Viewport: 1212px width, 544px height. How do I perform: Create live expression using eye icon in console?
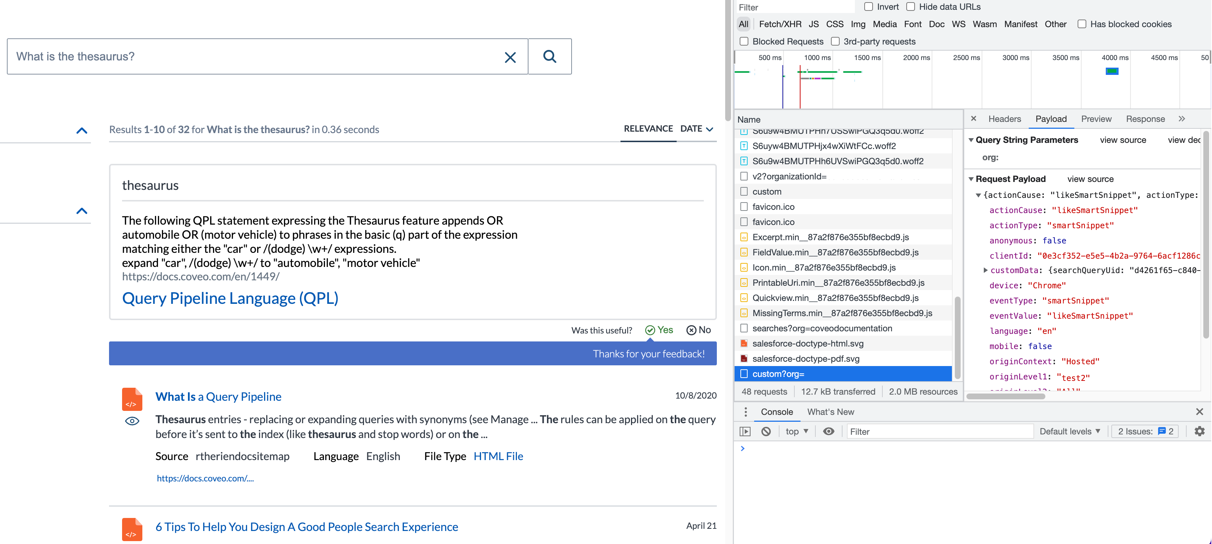828,431
